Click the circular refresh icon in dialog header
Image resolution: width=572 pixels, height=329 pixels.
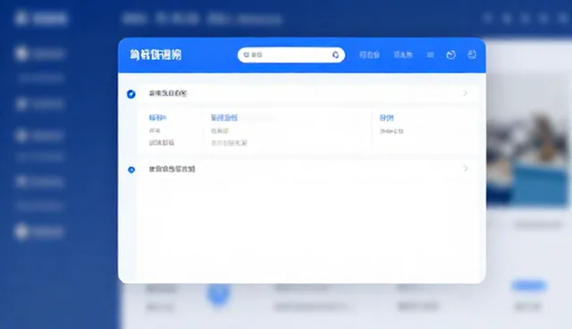[x=450, y=55]
